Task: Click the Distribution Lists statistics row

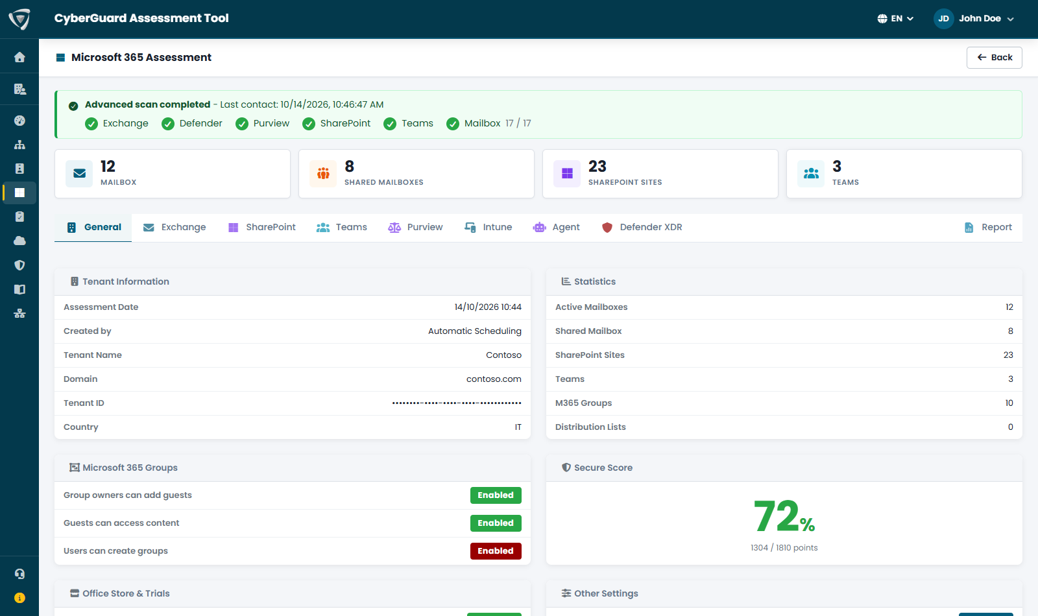Action: point(784,427)
